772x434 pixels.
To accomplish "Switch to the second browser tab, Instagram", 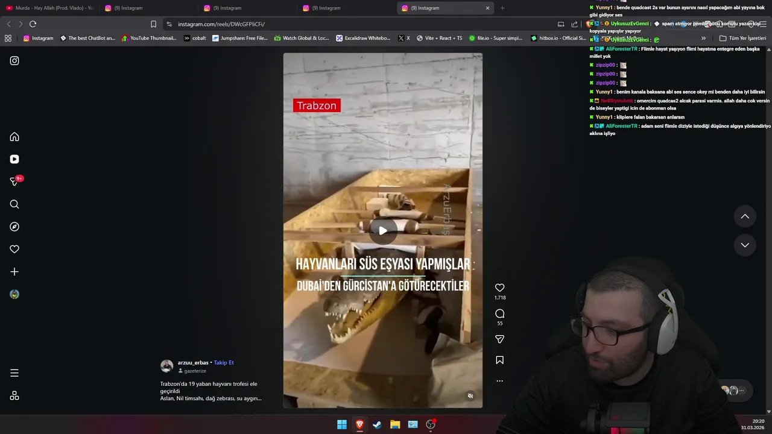I will (x=148, y=8).
